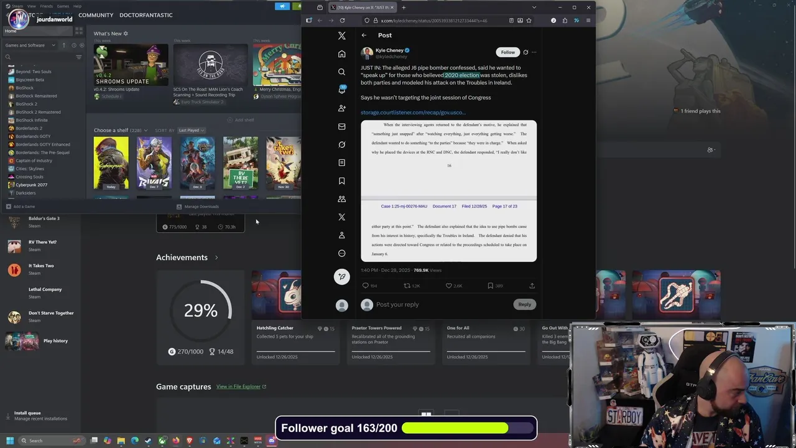Click Windows Start button

point(9,441)
